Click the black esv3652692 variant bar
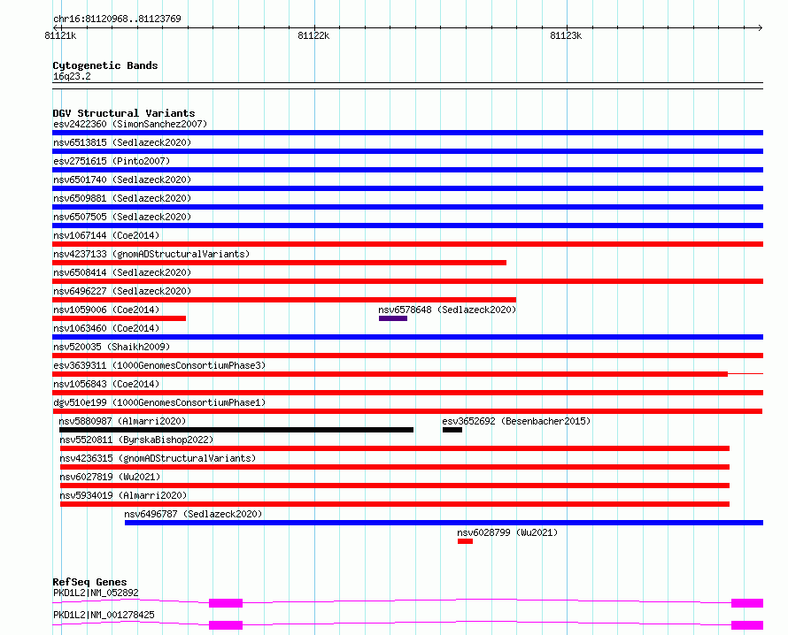Screen dimensions: 788x635 click(x=452, y=430)
